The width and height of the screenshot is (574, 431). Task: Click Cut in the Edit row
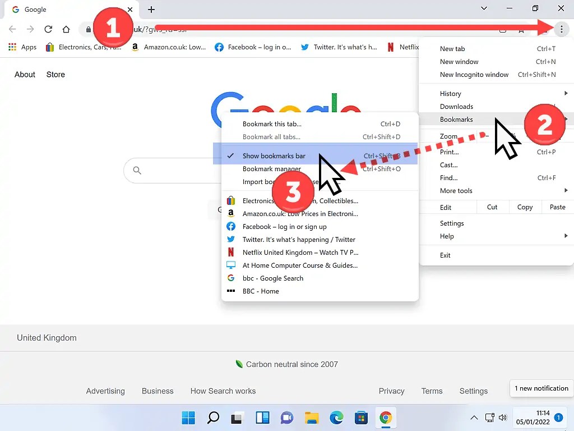point(492,207)
